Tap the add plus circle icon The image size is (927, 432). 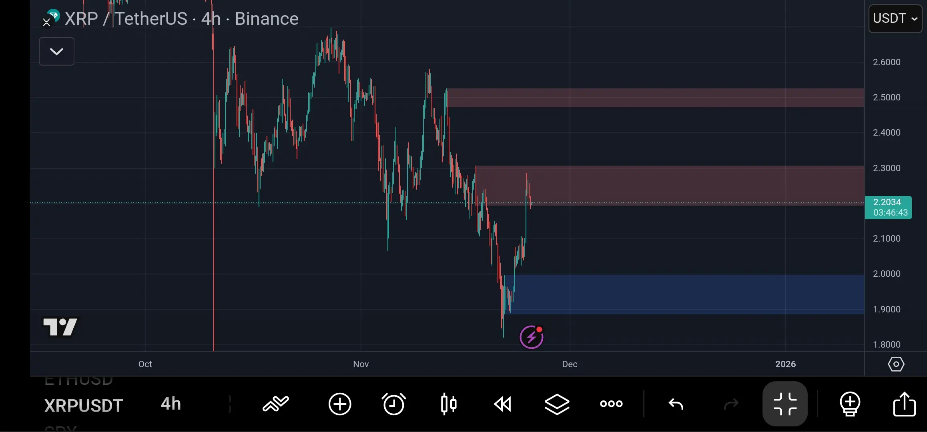coord(340,404)
